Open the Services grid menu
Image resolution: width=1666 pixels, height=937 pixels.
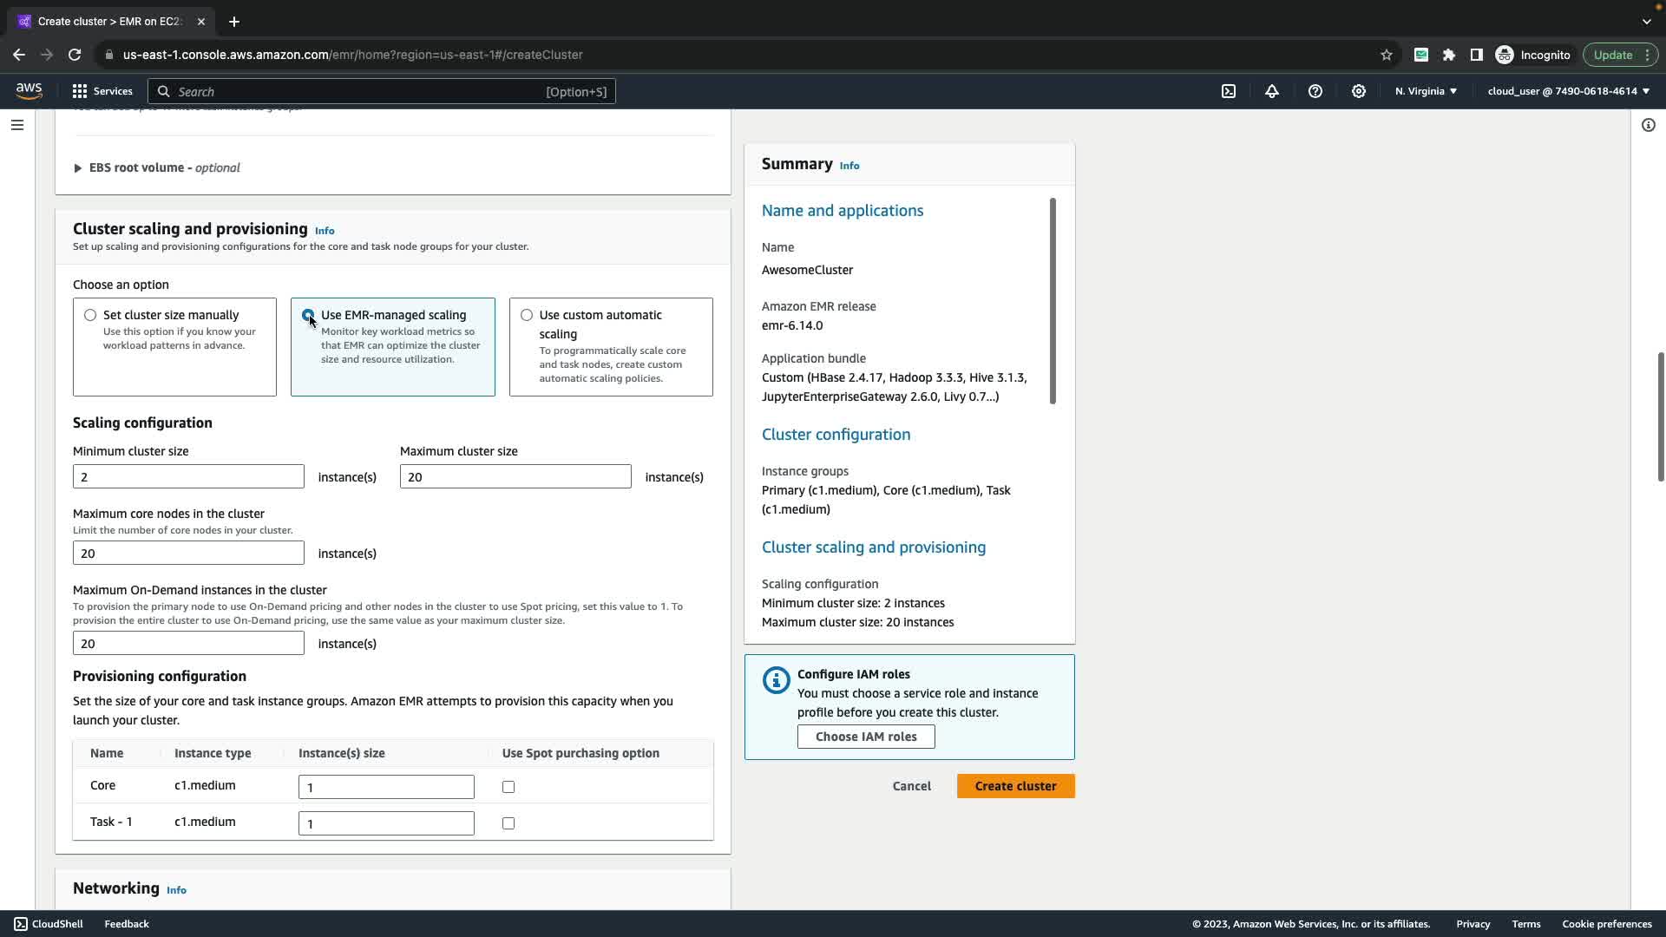coord(102,91)
